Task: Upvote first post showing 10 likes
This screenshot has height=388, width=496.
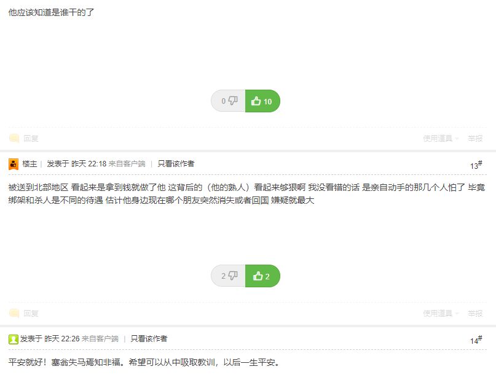Action: [x=262, y=101]
